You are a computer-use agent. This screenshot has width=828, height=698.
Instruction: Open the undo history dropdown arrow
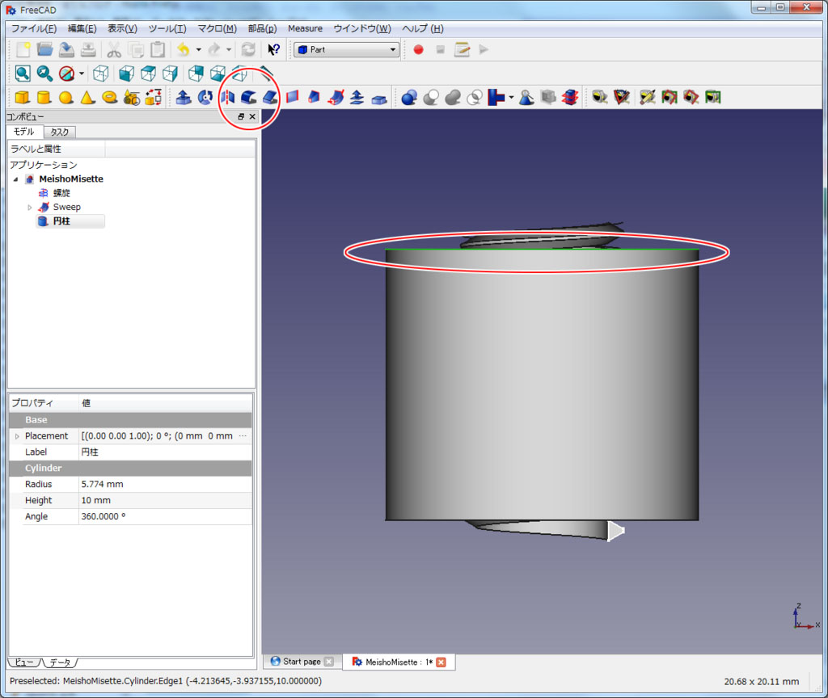click(x=199, y=49)
